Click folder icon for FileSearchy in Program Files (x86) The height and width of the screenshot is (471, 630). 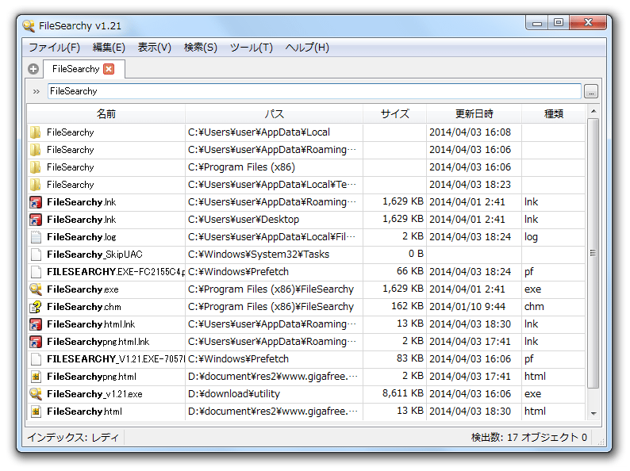click(x=36, y=167)
